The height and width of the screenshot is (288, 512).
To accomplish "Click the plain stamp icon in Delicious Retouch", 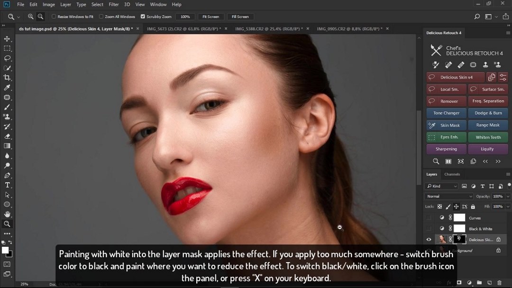I will tap(485, 65).
